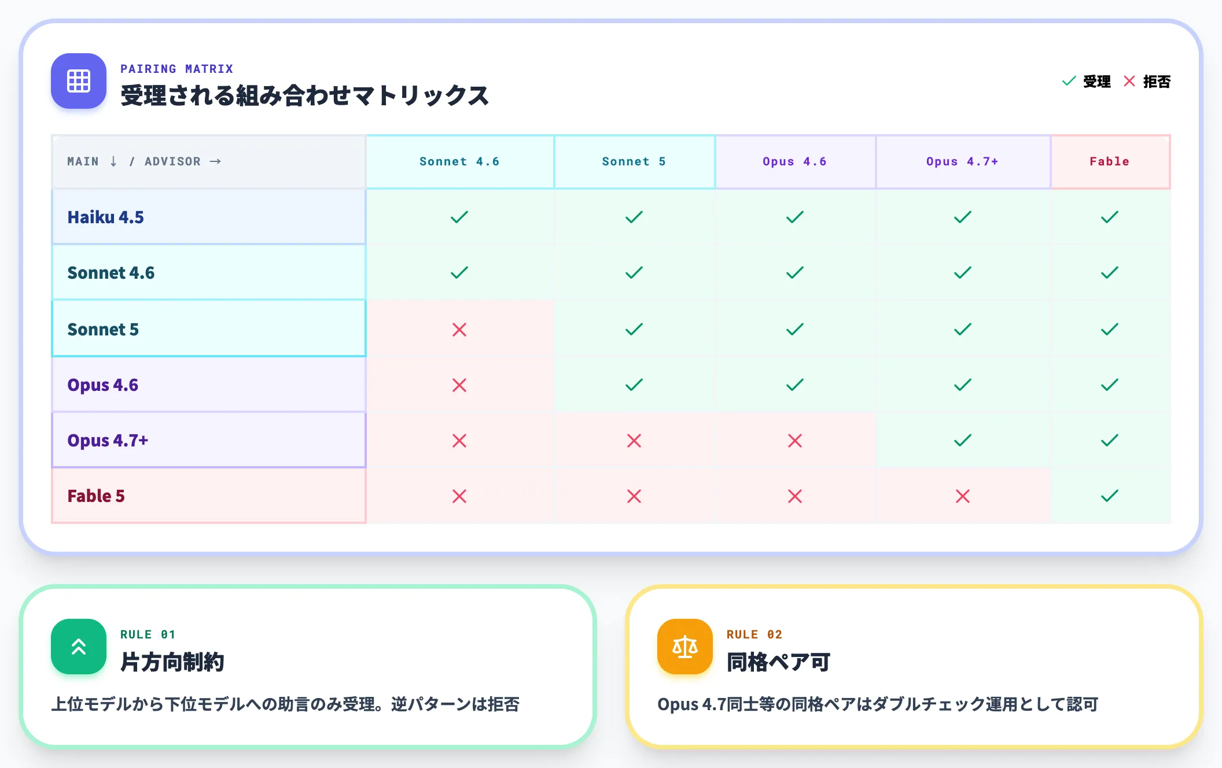
Task: Click the check for main Sonnet 4.6, advisor Opus 4.6
Action: coord(795,272)
